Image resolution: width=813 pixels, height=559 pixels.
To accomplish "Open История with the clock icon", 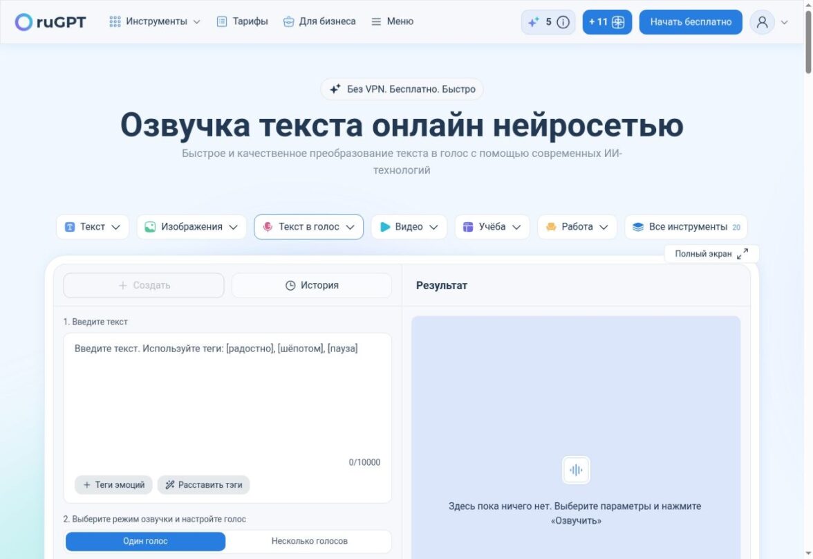I will pos(312,286).
